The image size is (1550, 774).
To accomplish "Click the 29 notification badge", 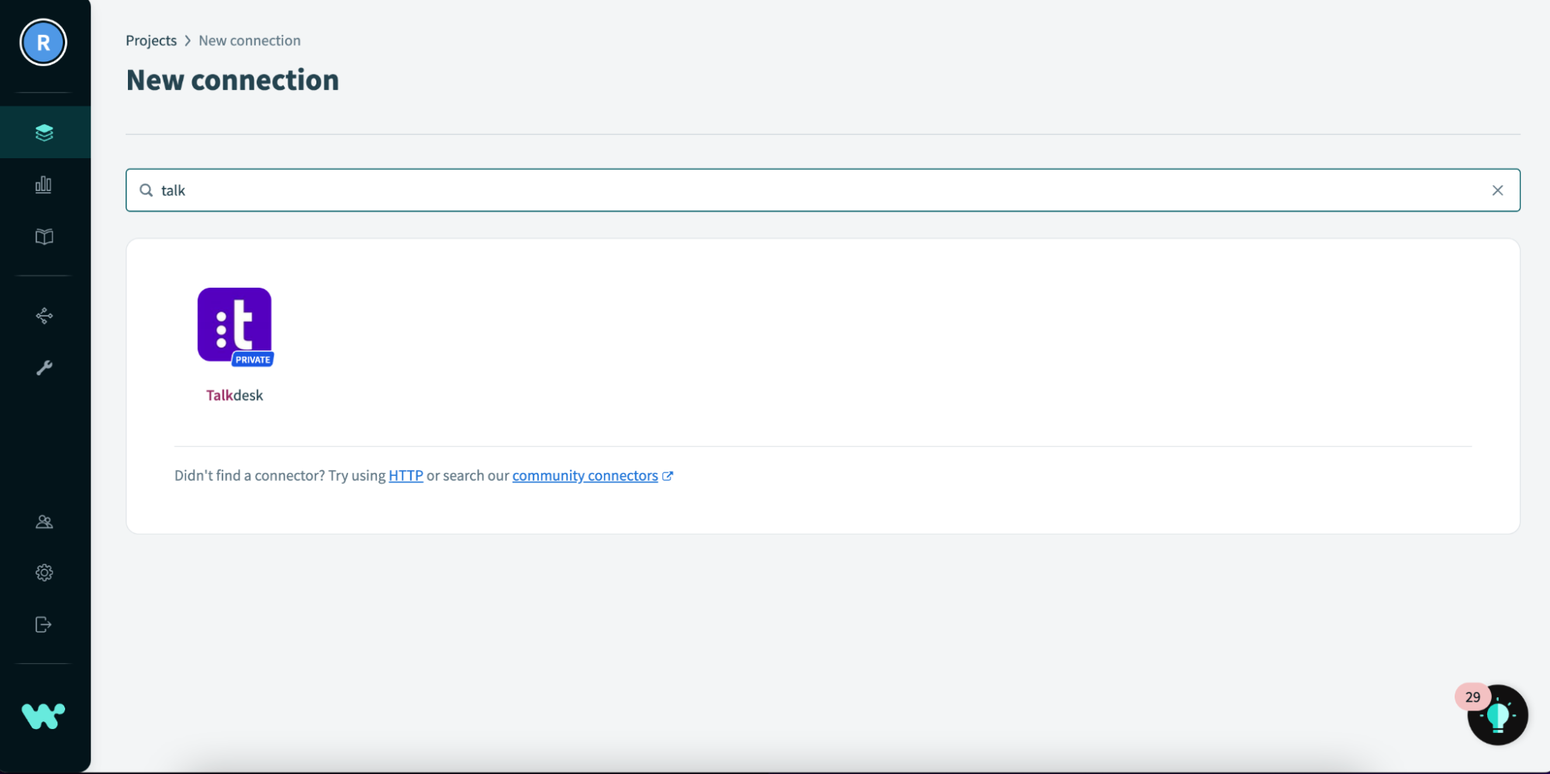I will click(1472, 696).
